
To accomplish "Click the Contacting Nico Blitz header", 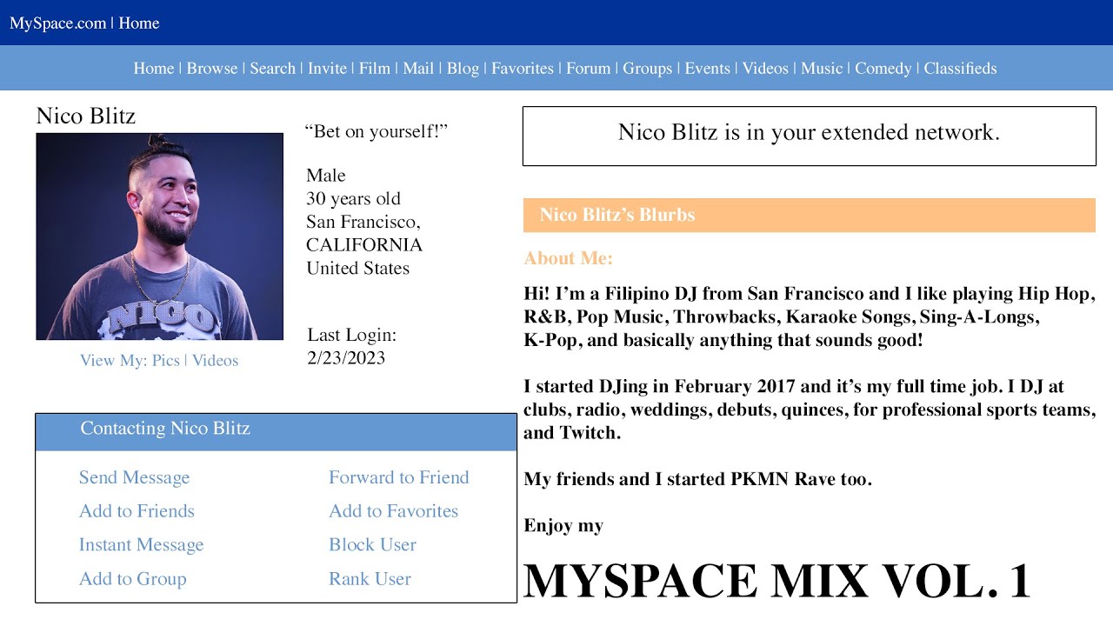I will 276,432.
